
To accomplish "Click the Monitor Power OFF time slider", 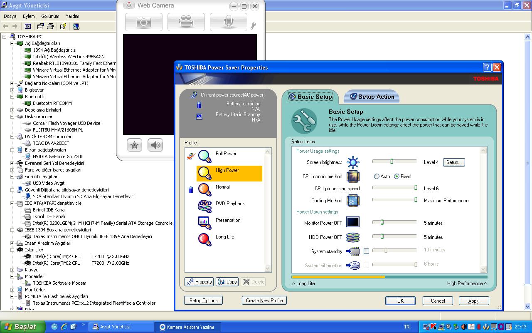I will coord(394,222).
